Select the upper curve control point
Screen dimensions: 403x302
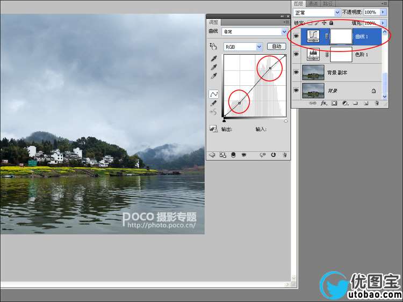click(x=270, y=68)
